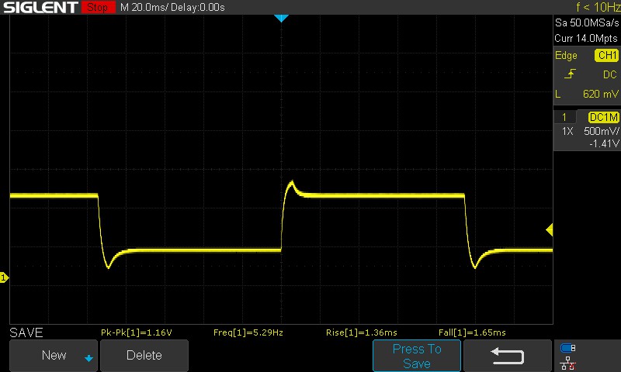
Task: Click the 500mV/ vertical scale value
Action: pos(601,131)
